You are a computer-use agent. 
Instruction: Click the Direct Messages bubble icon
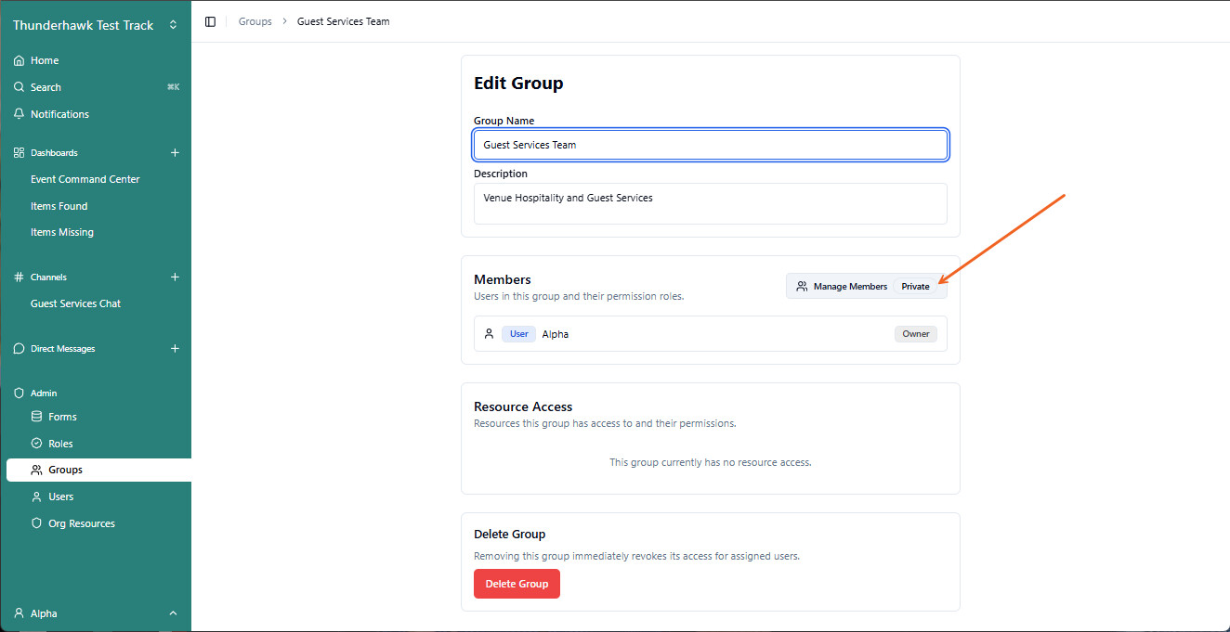click(19, 349)
